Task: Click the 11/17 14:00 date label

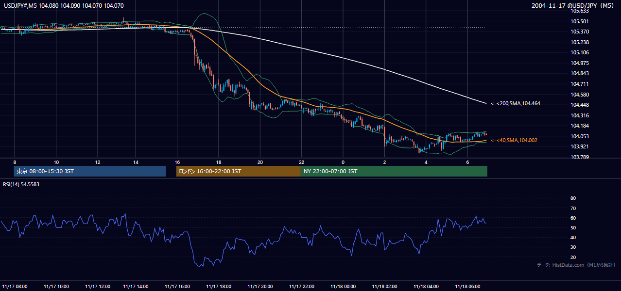Action: click(136, 286)
